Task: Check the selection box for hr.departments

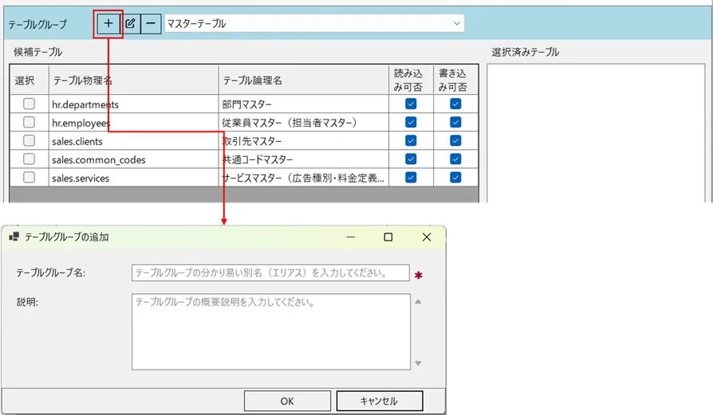Action: [x=29, y=104]
